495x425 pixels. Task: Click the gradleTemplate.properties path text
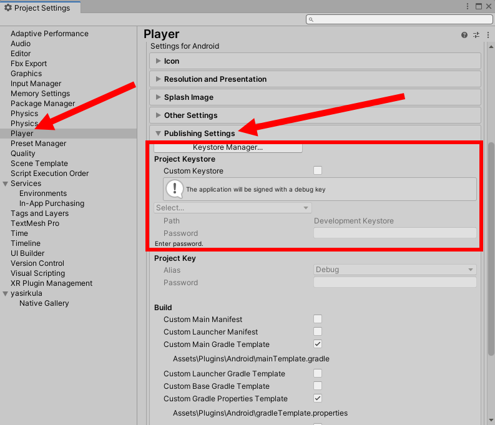tap(260, 413)
